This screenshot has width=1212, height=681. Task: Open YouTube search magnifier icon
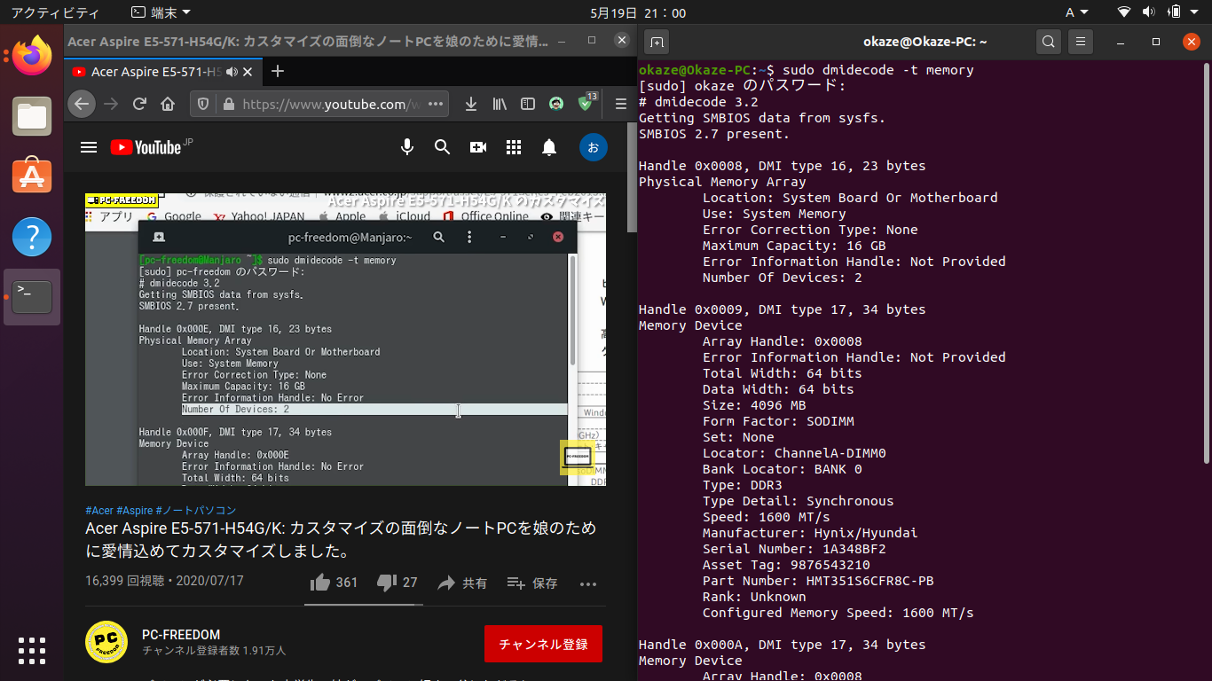click(442, 147)
